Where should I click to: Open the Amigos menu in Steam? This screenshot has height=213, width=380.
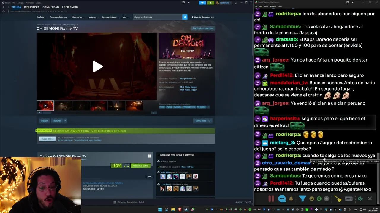(x=20, y=3)
